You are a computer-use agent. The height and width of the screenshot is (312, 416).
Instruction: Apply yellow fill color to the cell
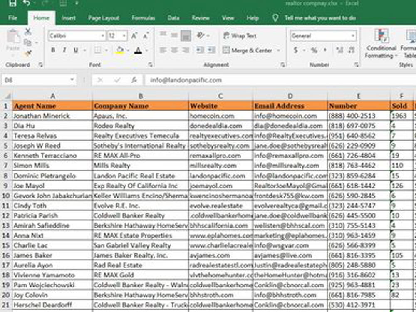click(x=119, y=50)
